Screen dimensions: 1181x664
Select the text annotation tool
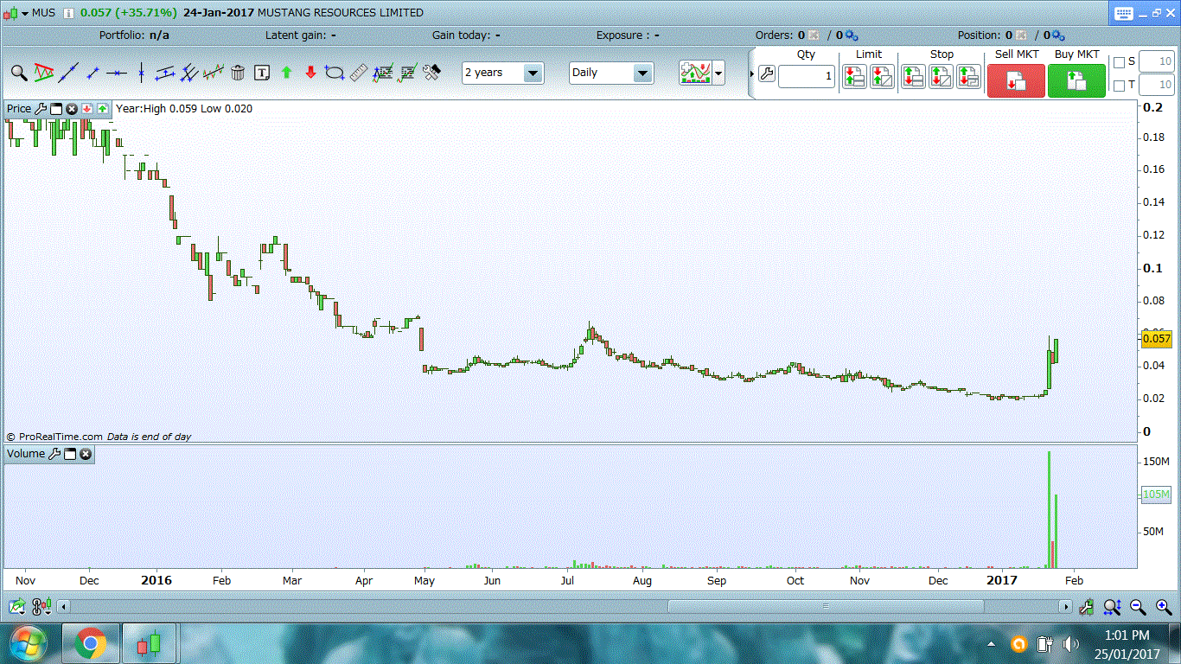click(262, 73)
